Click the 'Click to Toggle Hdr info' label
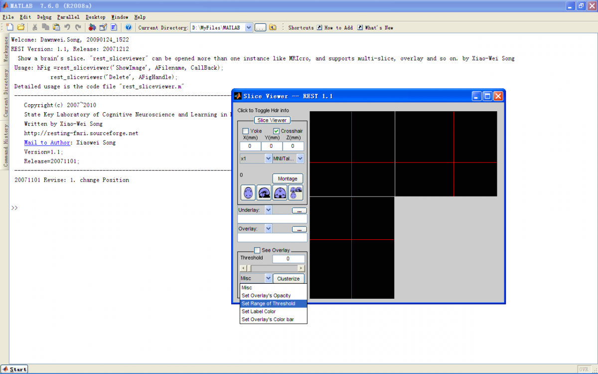598x374 pixels. 263,110
